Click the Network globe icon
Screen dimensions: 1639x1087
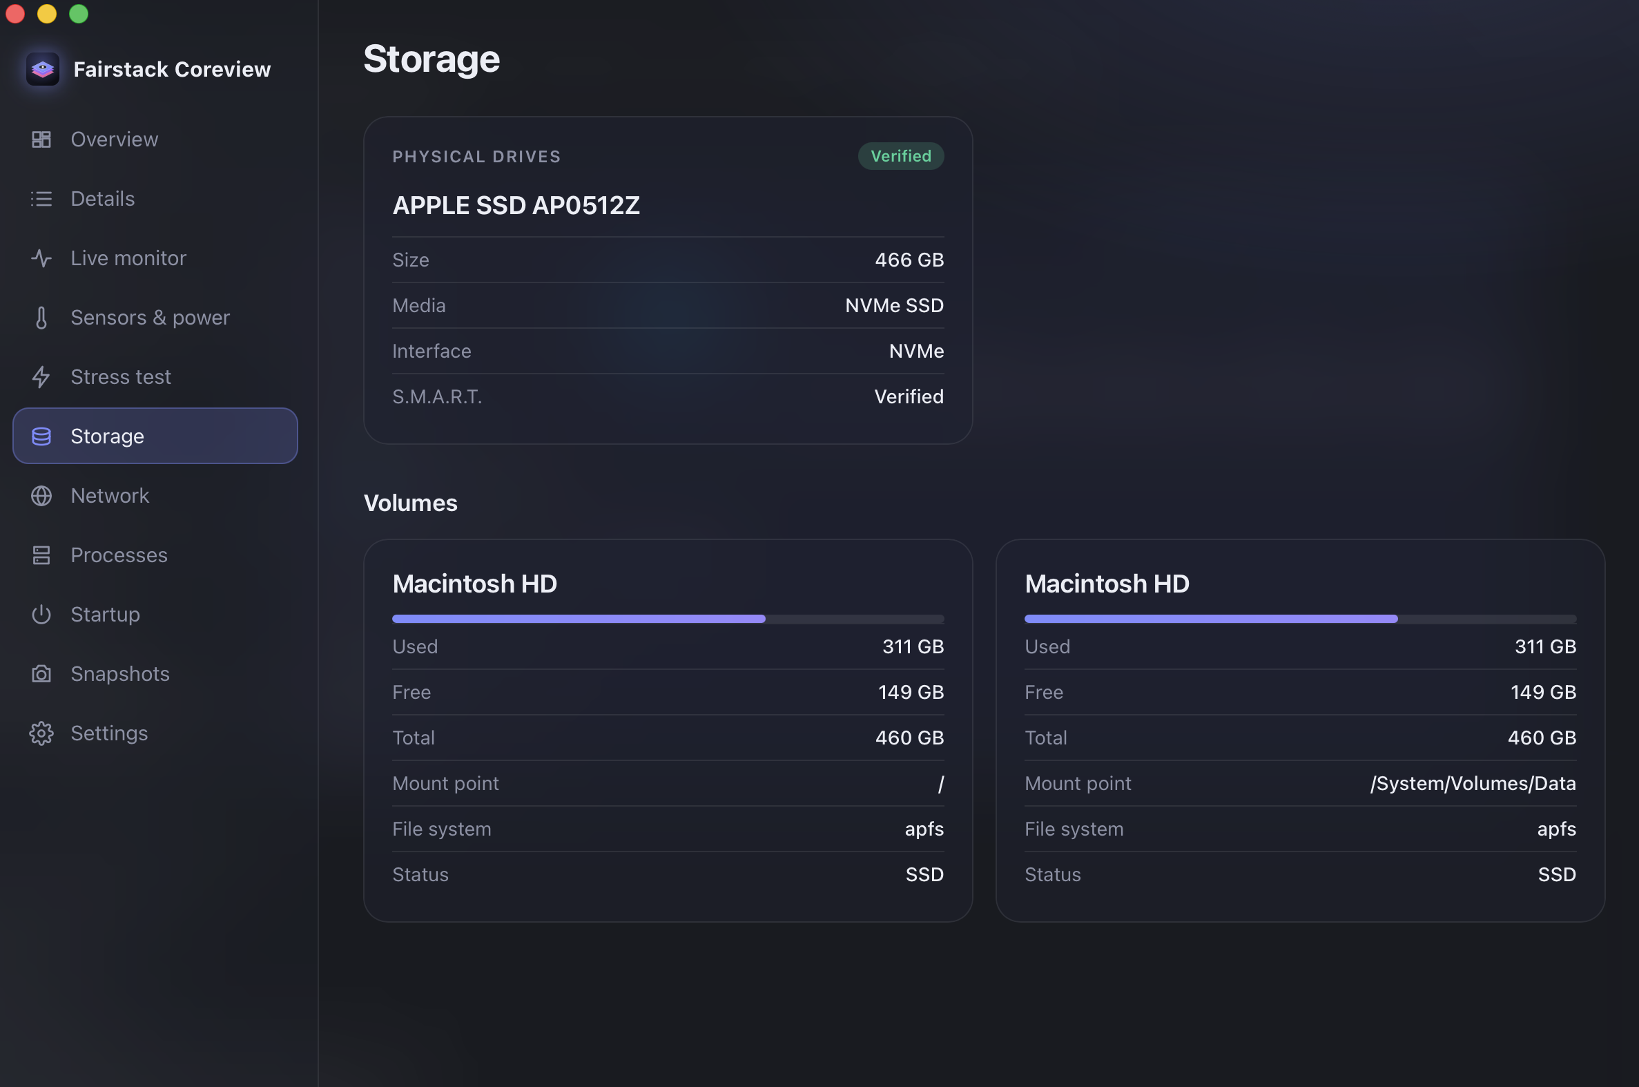tap(41, 496)
